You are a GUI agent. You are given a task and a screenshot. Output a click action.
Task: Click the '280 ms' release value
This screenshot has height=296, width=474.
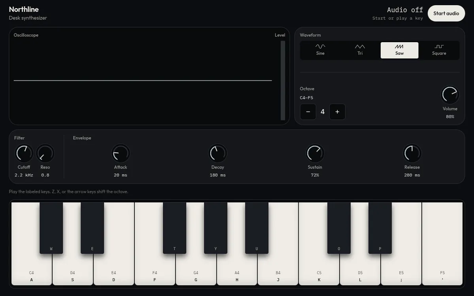click(x=412, y=175)
